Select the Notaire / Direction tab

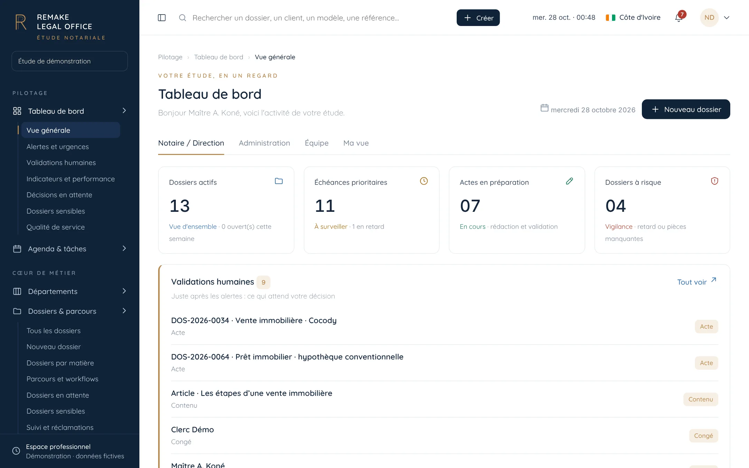pyautogui.click(x=191, y=143)
